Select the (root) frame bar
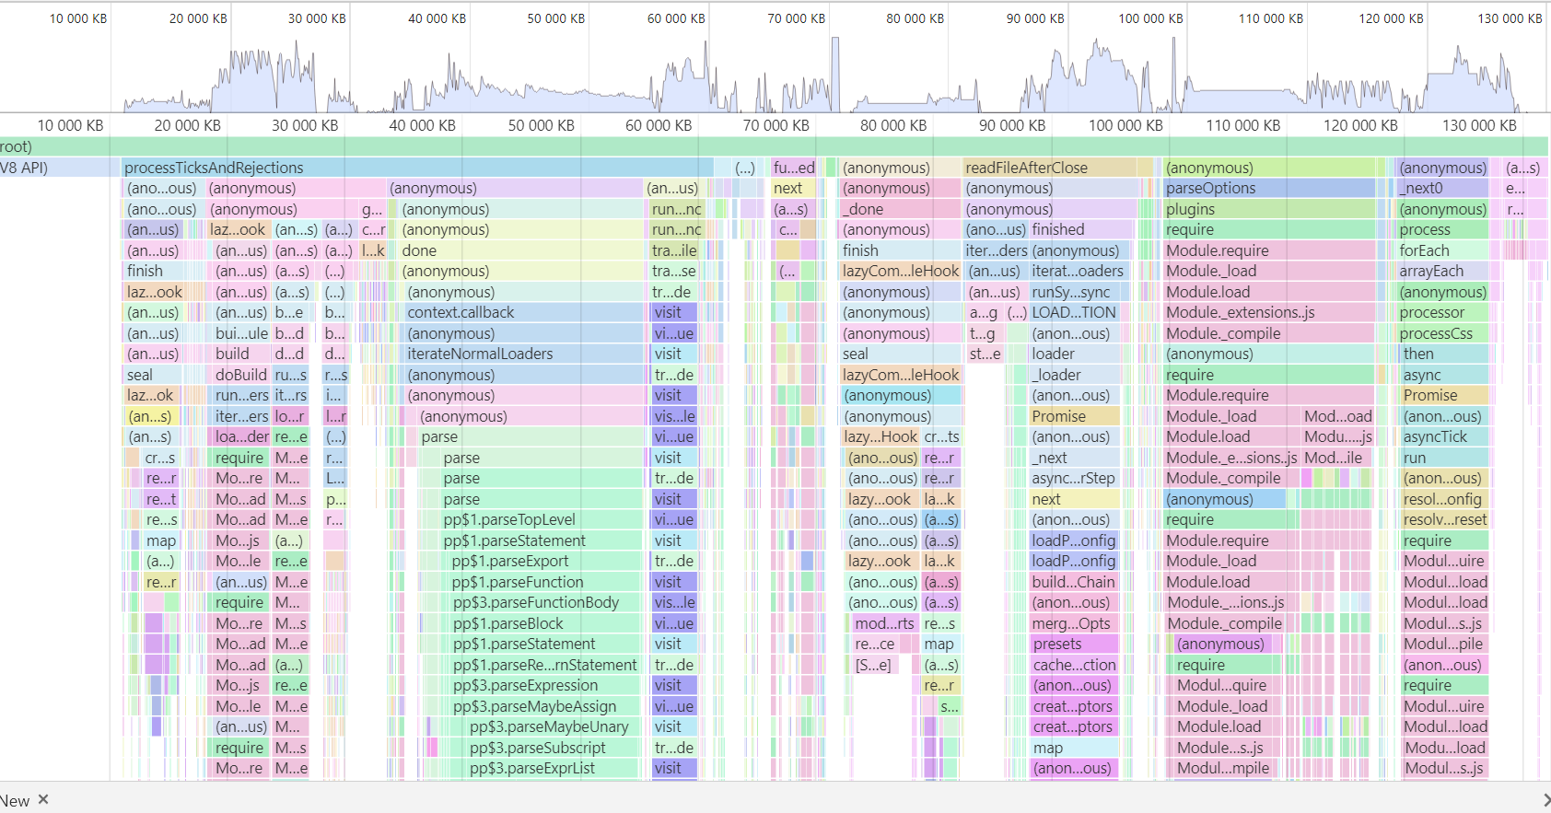Screen dimensions: 1551x813 774,146
